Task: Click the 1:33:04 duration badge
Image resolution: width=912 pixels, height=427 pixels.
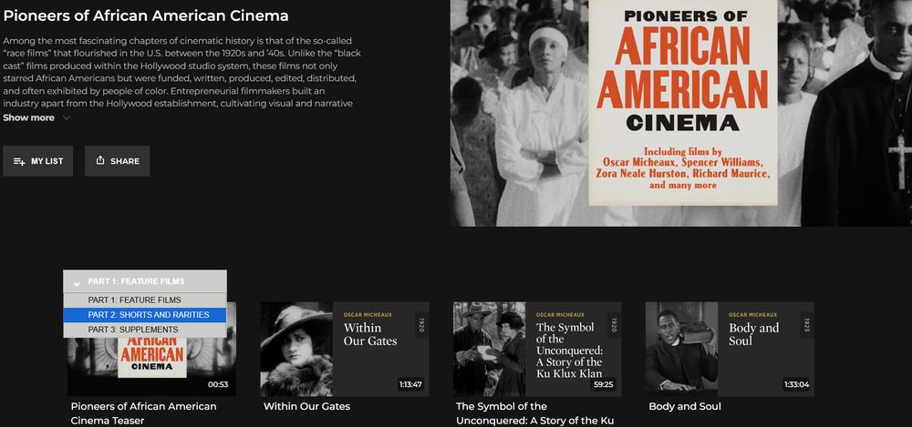Action: coord(795,384)
